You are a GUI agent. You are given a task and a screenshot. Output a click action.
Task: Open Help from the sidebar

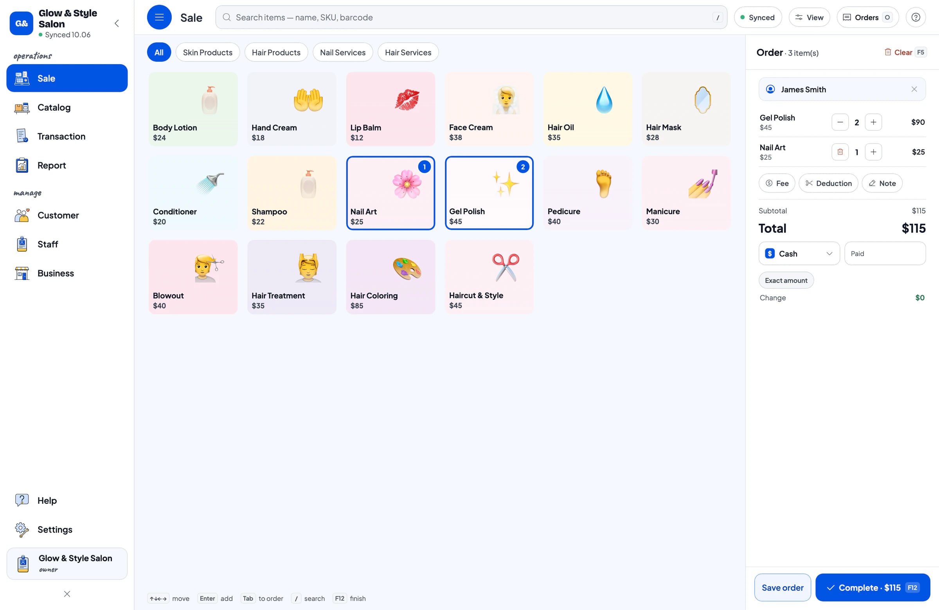[67, 500]
